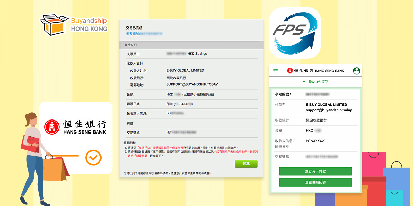
Task: Click the green tick beside 指示已收到
Action: coord(304,81)
